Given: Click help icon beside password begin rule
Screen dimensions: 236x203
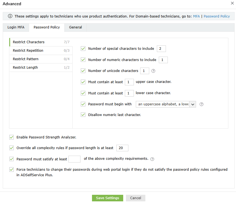Looking at the screenshot, I should tap(202, 104).
